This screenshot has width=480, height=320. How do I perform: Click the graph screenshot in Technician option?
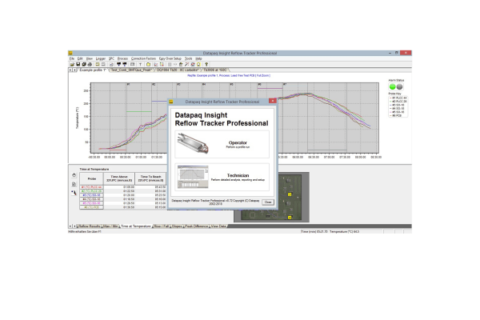tap(193, 177)
